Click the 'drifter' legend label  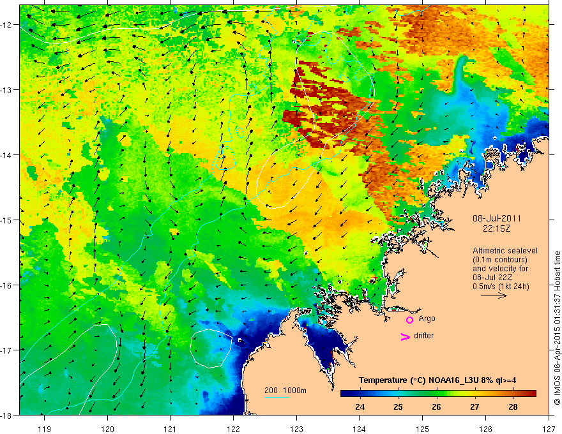coord(423,336)
